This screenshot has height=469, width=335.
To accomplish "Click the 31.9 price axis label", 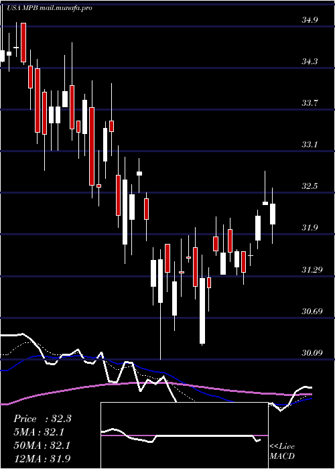I will 310,228.
